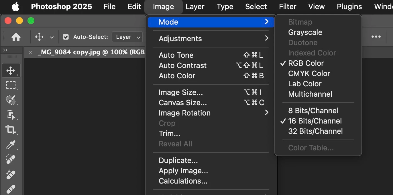Open the Edit menu
This screenshot has height=195, width=393.
(x=134, y=7)
